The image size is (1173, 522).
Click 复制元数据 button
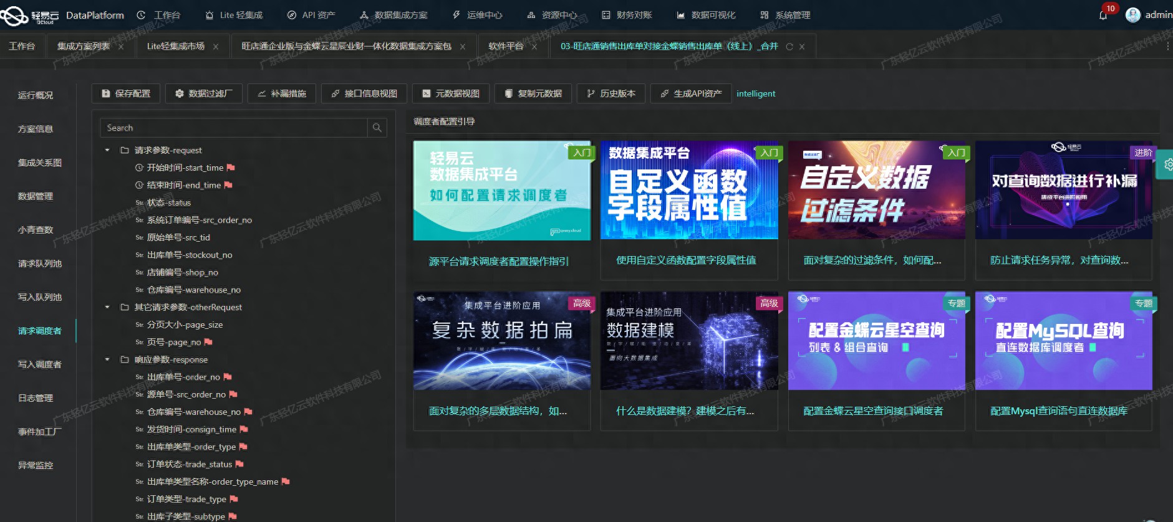(533, 93)
